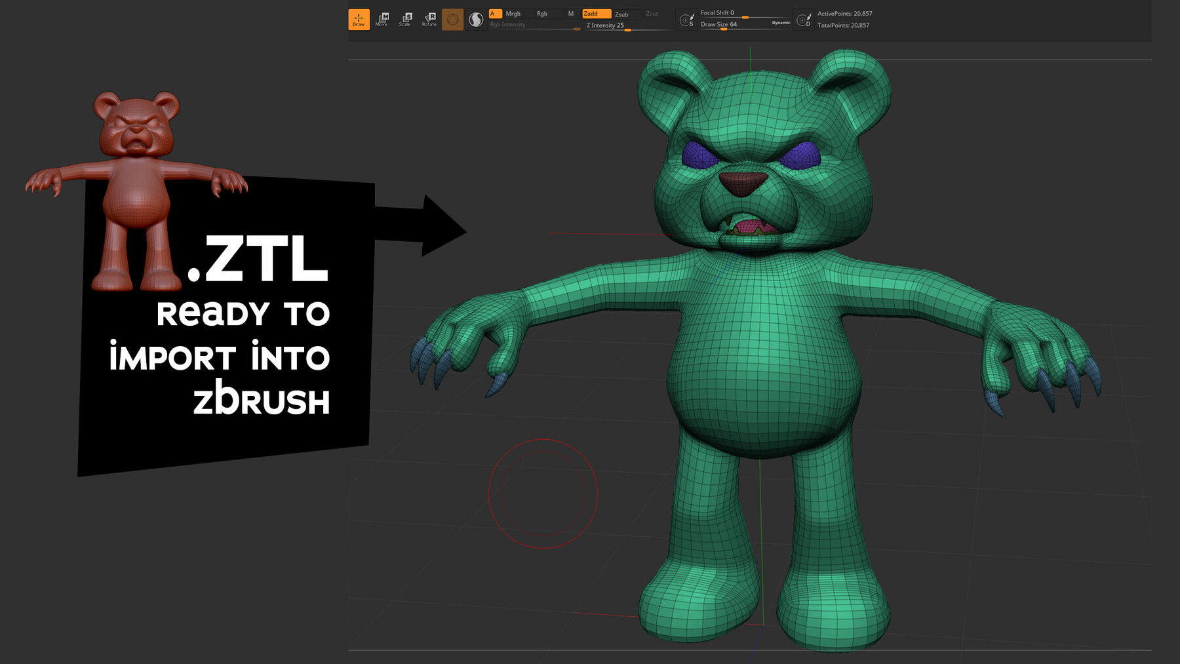Viewport: 1180px width, 664px height.
Task: Disable the Zadd mode
Action: [x=597, y=12]
